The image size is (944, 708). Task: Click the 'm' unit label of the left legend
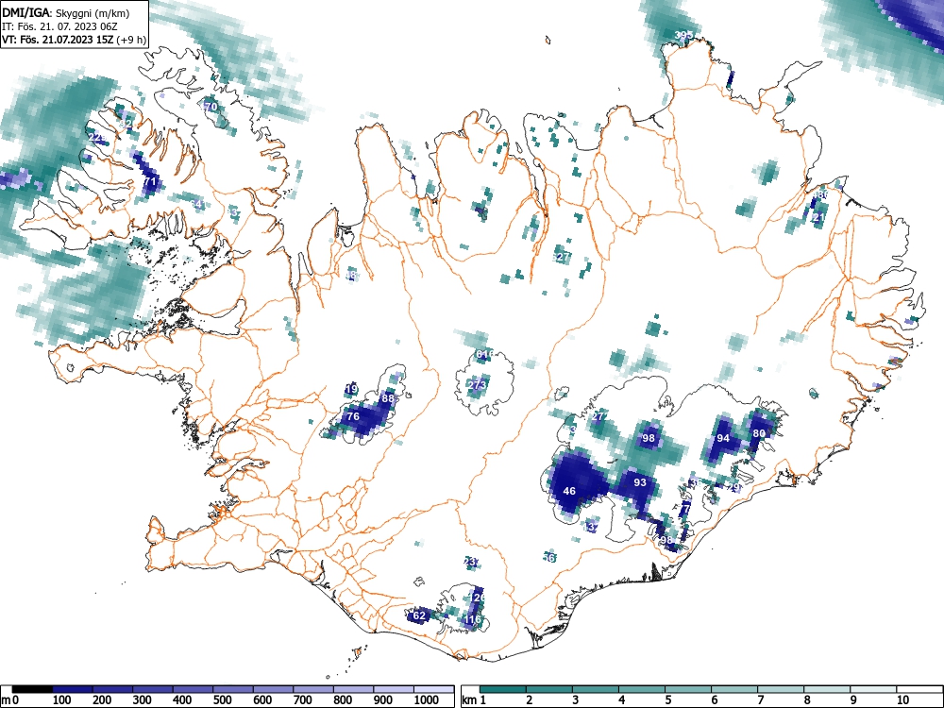pyautogui.click(x=6, y=700)
